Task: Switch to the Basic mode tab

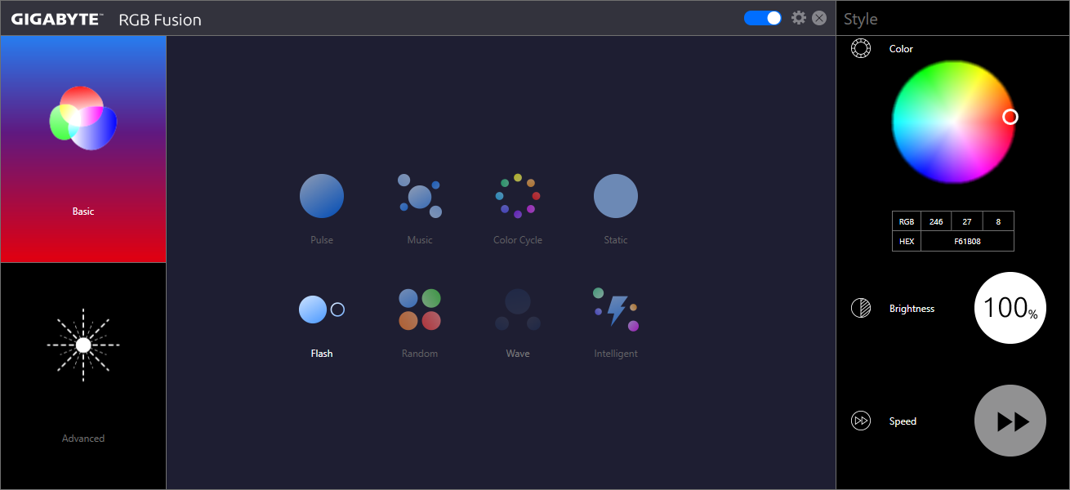Action: click(x=83, y=149)
